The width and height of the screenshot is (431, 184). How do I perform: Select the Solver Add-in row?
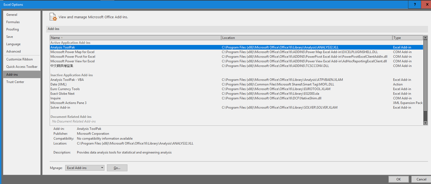pos(236,107)
